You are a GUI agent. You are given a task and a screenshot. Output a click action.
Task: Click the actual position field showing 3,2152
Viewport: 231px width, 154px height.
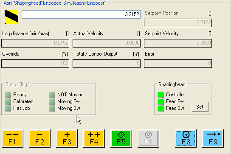[x=81, y=14]
